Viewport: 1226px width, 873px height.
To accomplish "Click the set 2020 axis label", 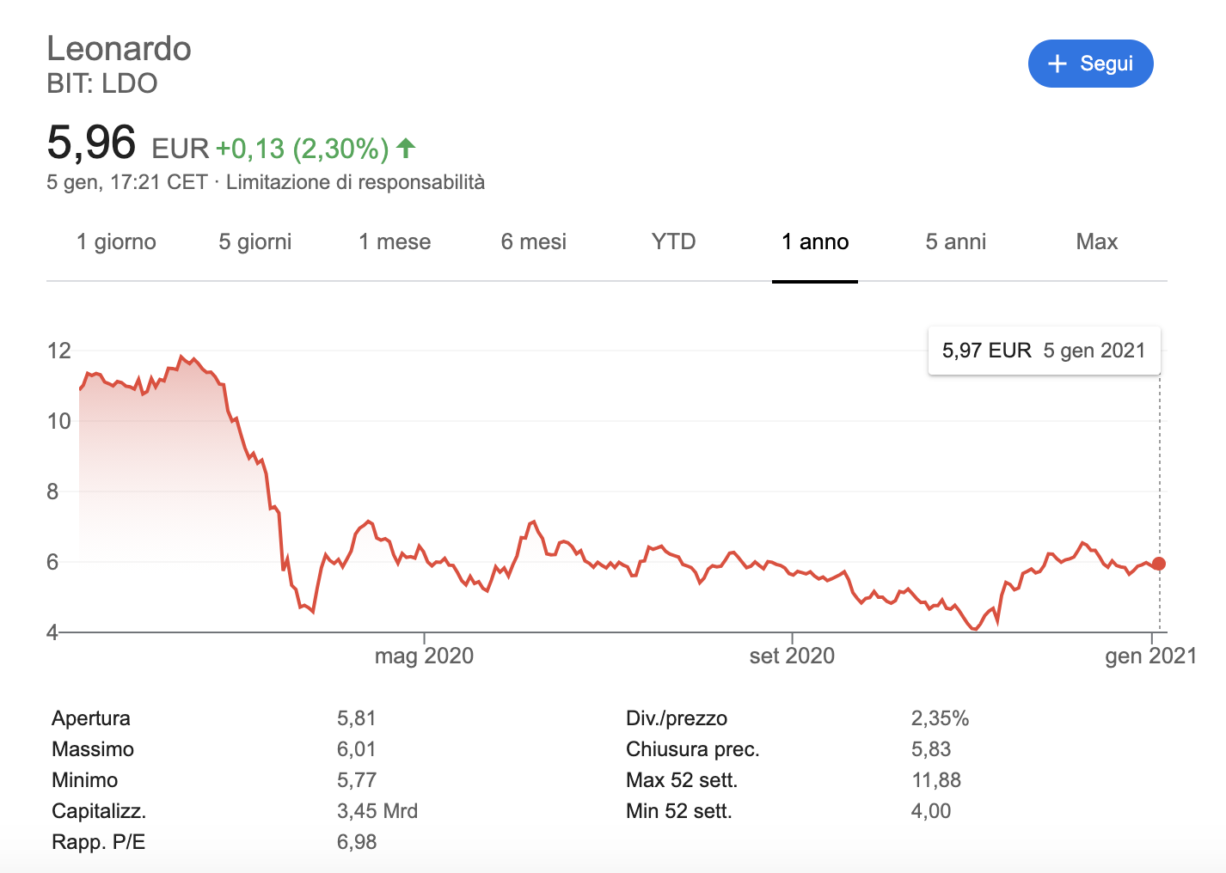I will [x=791, y=655].
